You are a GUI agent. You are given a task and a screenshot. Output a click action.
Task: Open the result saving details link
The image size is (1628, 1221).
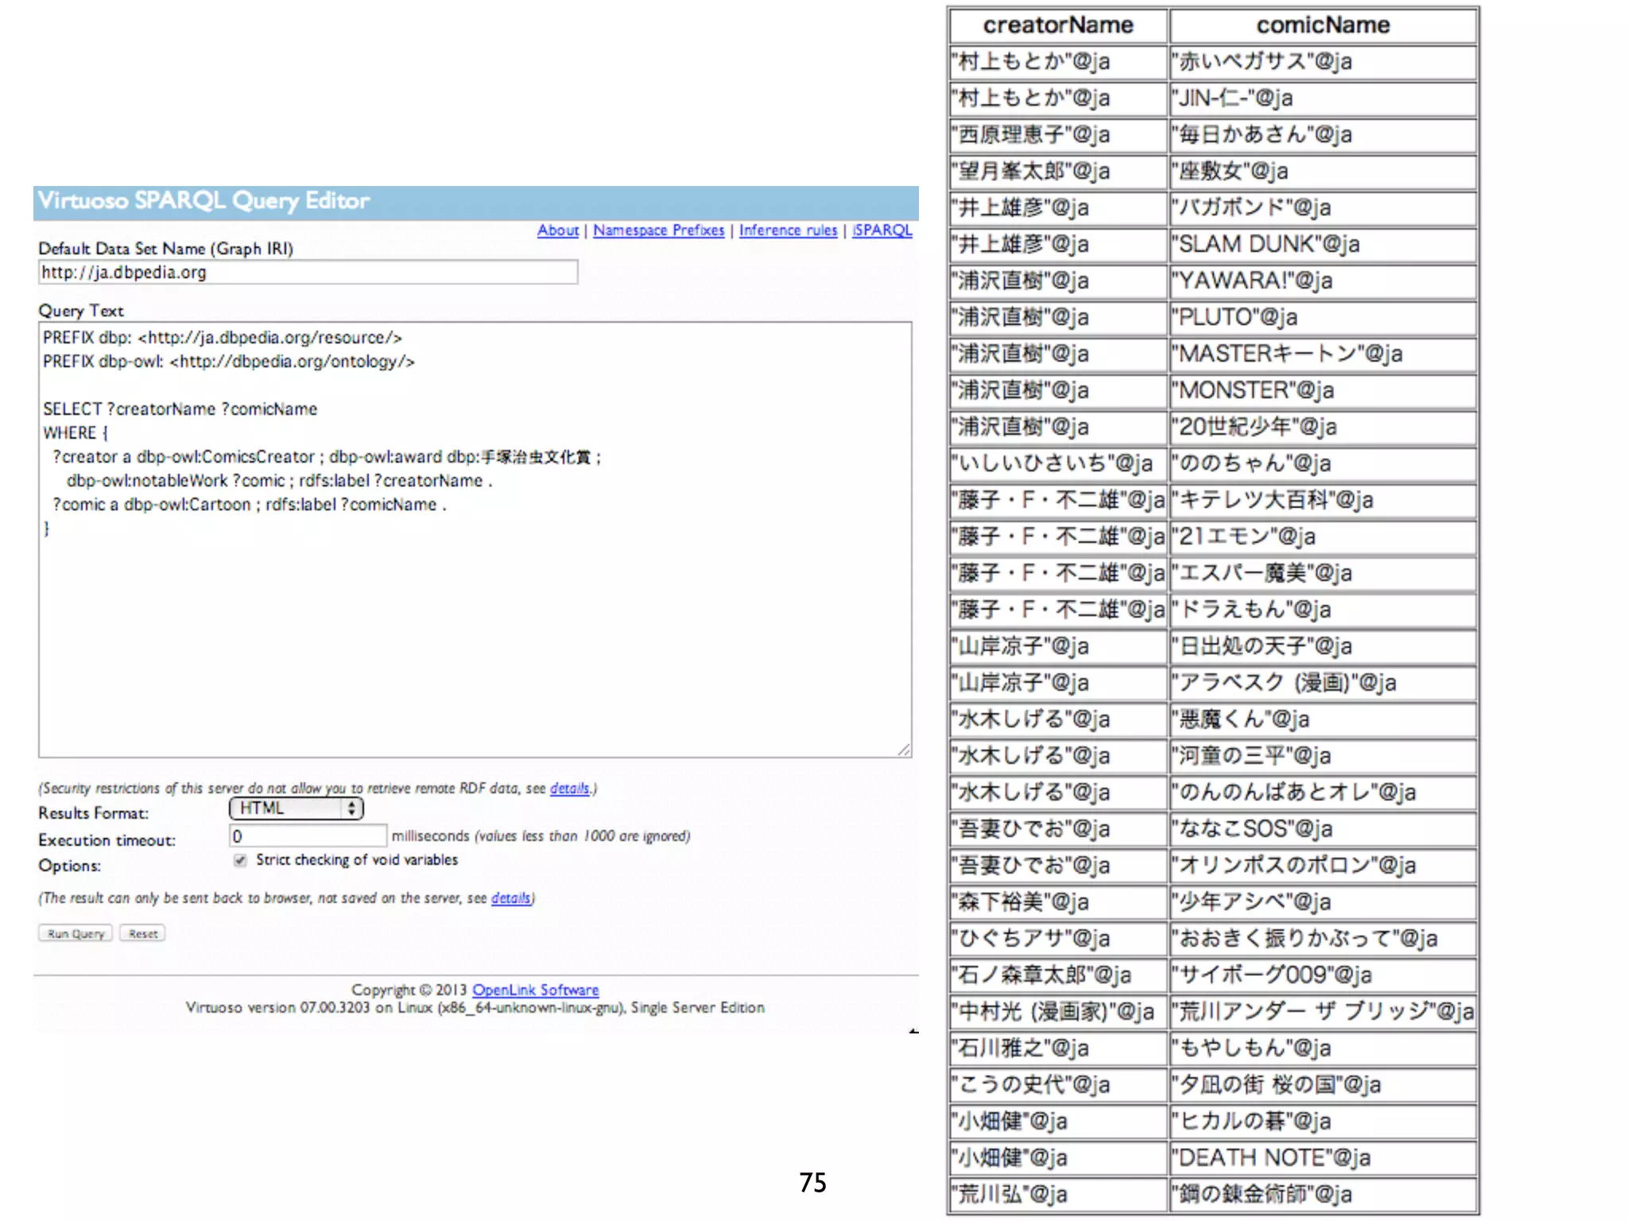click(510, 898)
